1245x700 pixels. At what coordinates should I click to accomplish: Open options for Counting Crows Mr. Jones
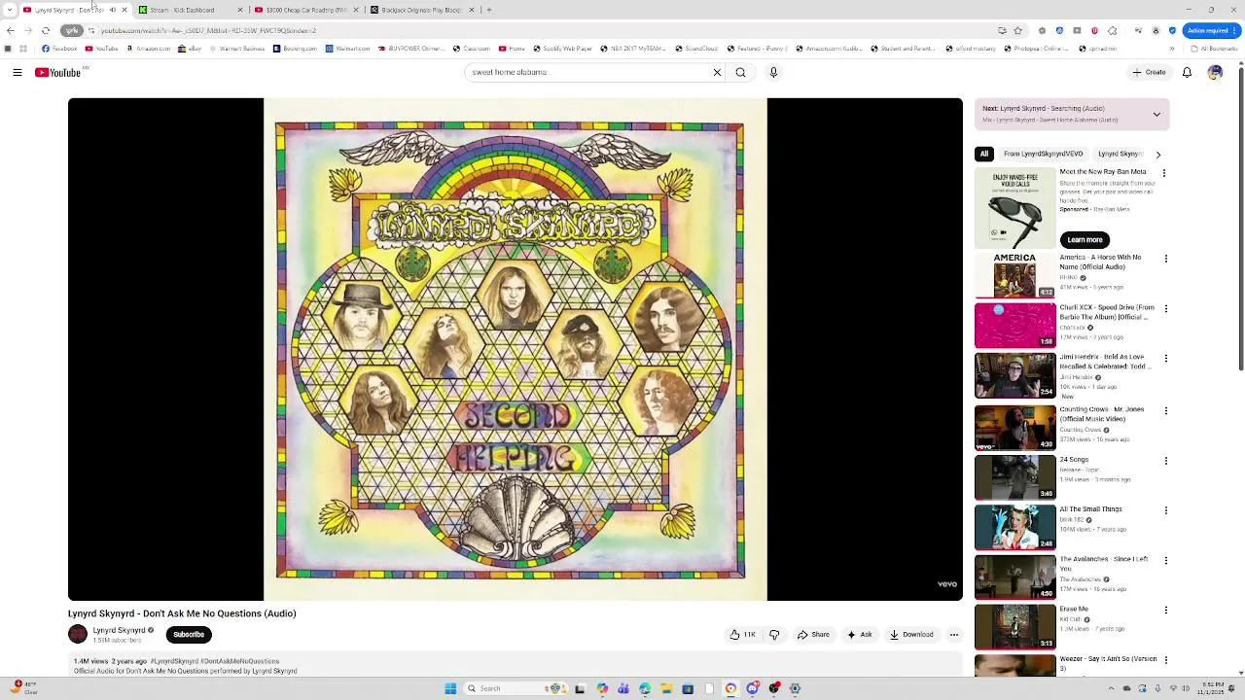[x=1165, y=410]
